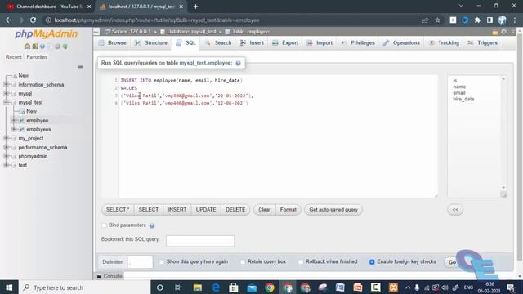Open the Chrome three-dot menu

click(x=515, y=20)
